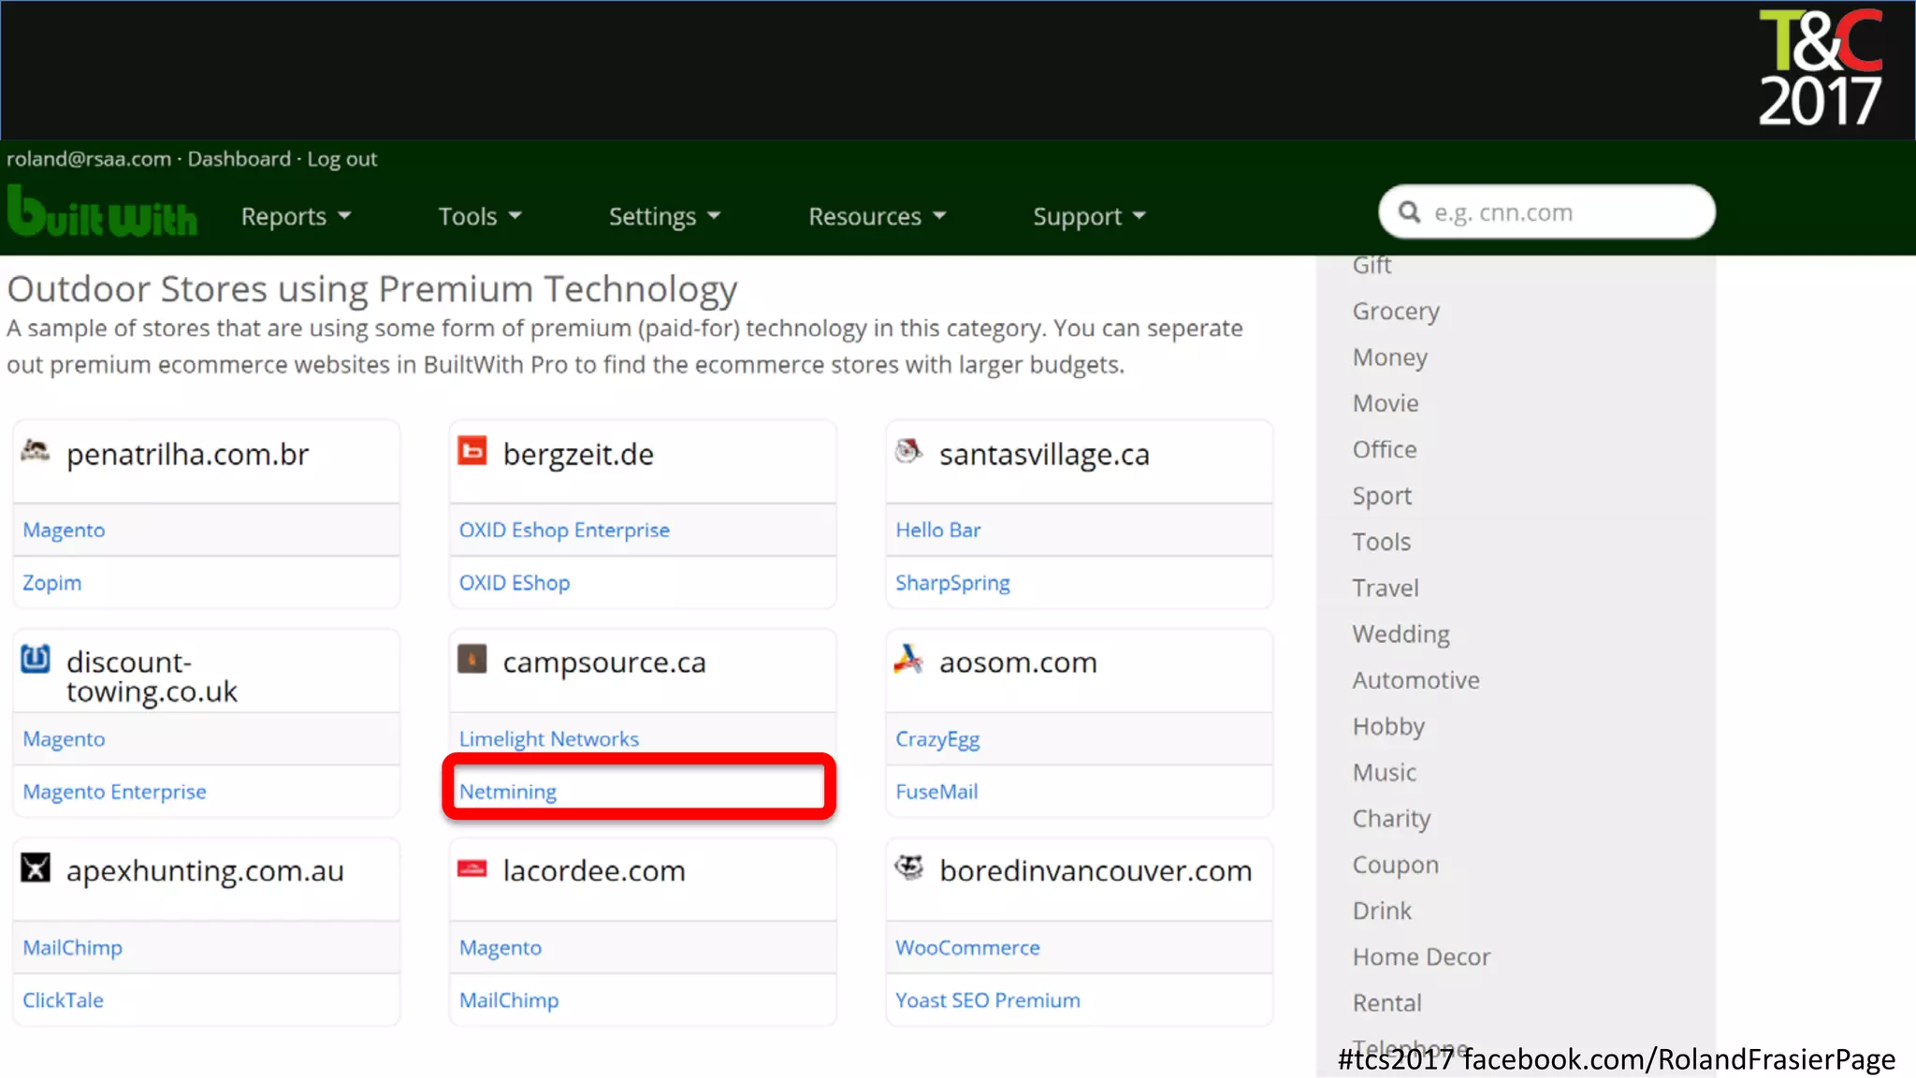Expand the Settings dropdown menu

[x=664, y=216]
